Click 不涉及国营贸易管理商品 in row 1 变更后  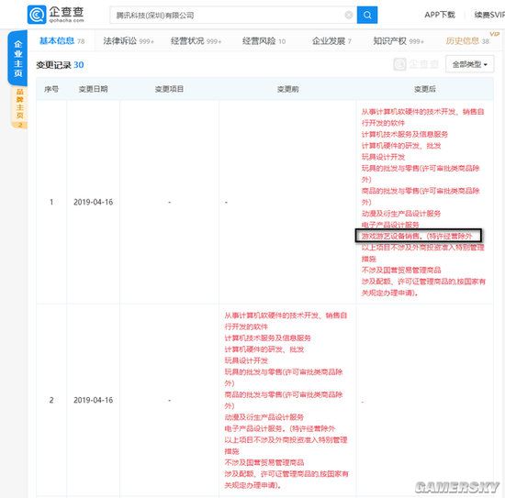[x=401, y=271]
